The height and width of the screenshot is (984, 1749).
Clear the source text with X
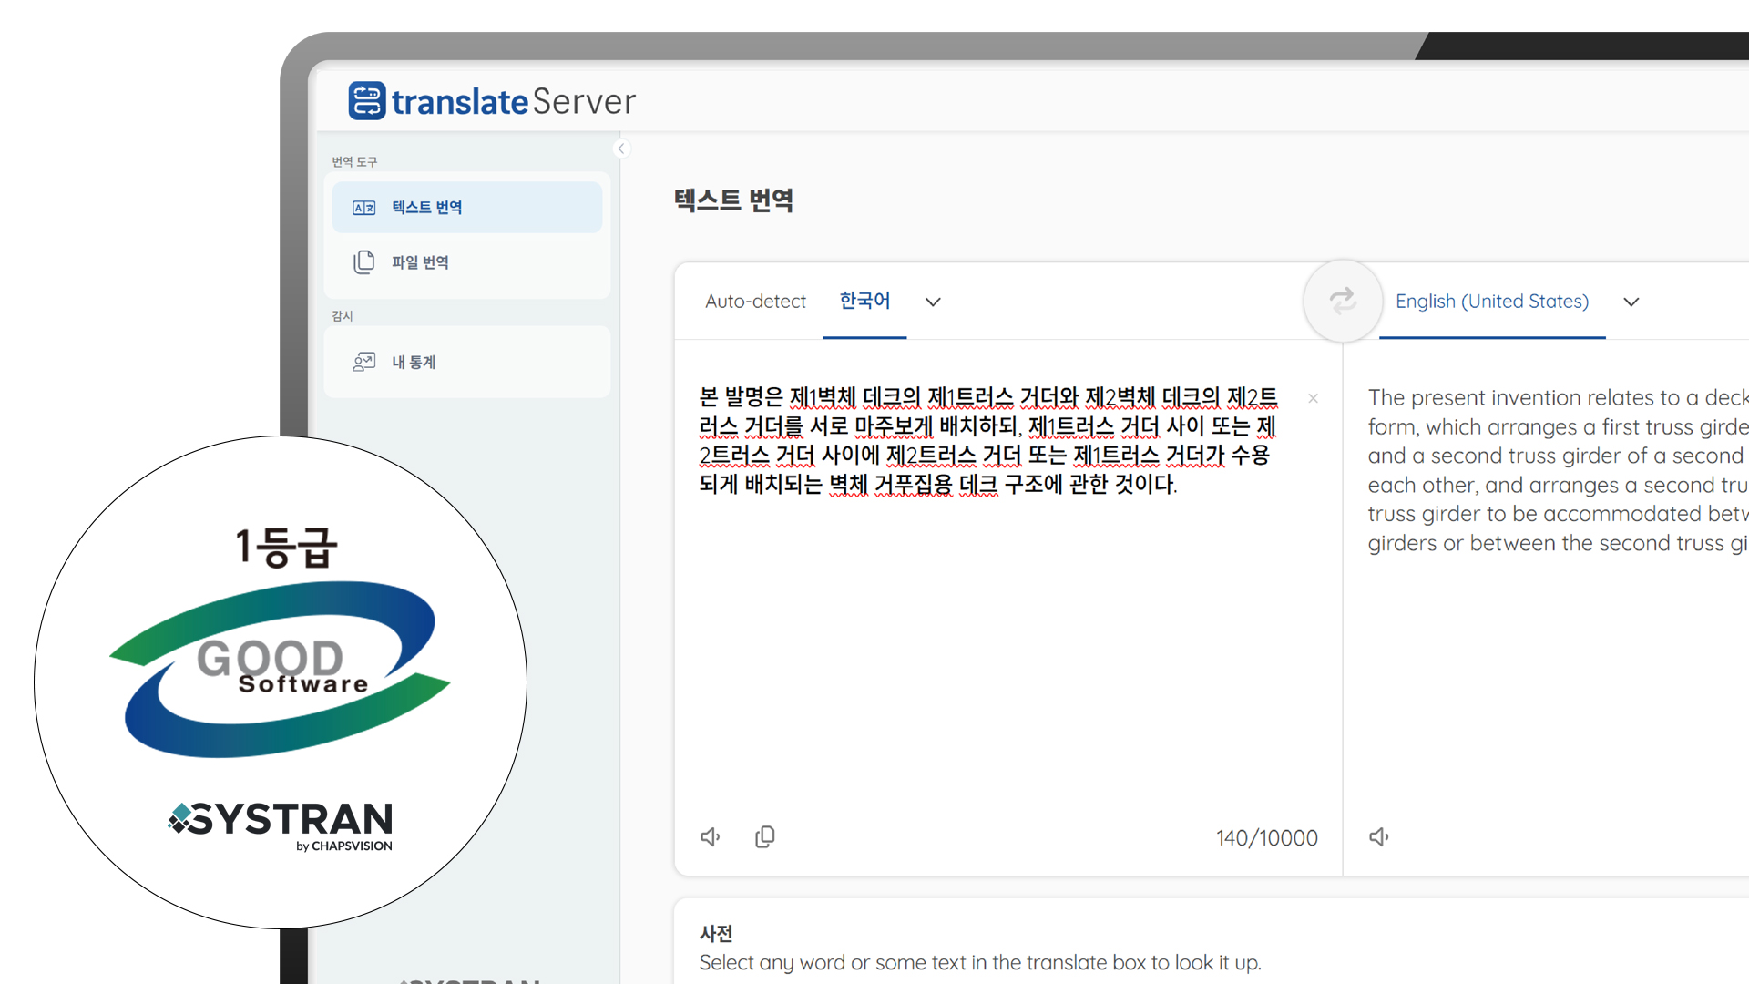(1313, 398)
